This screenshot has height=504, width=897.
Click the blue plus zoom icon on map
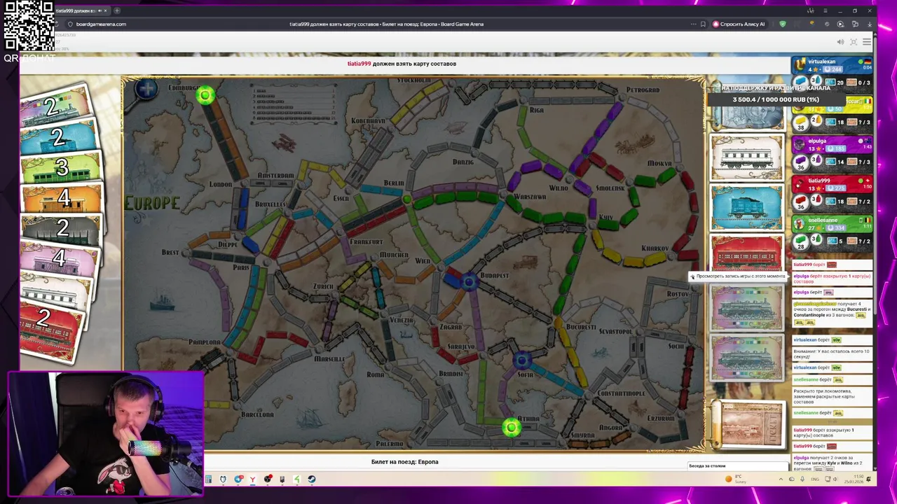click(x=146, y=89)
